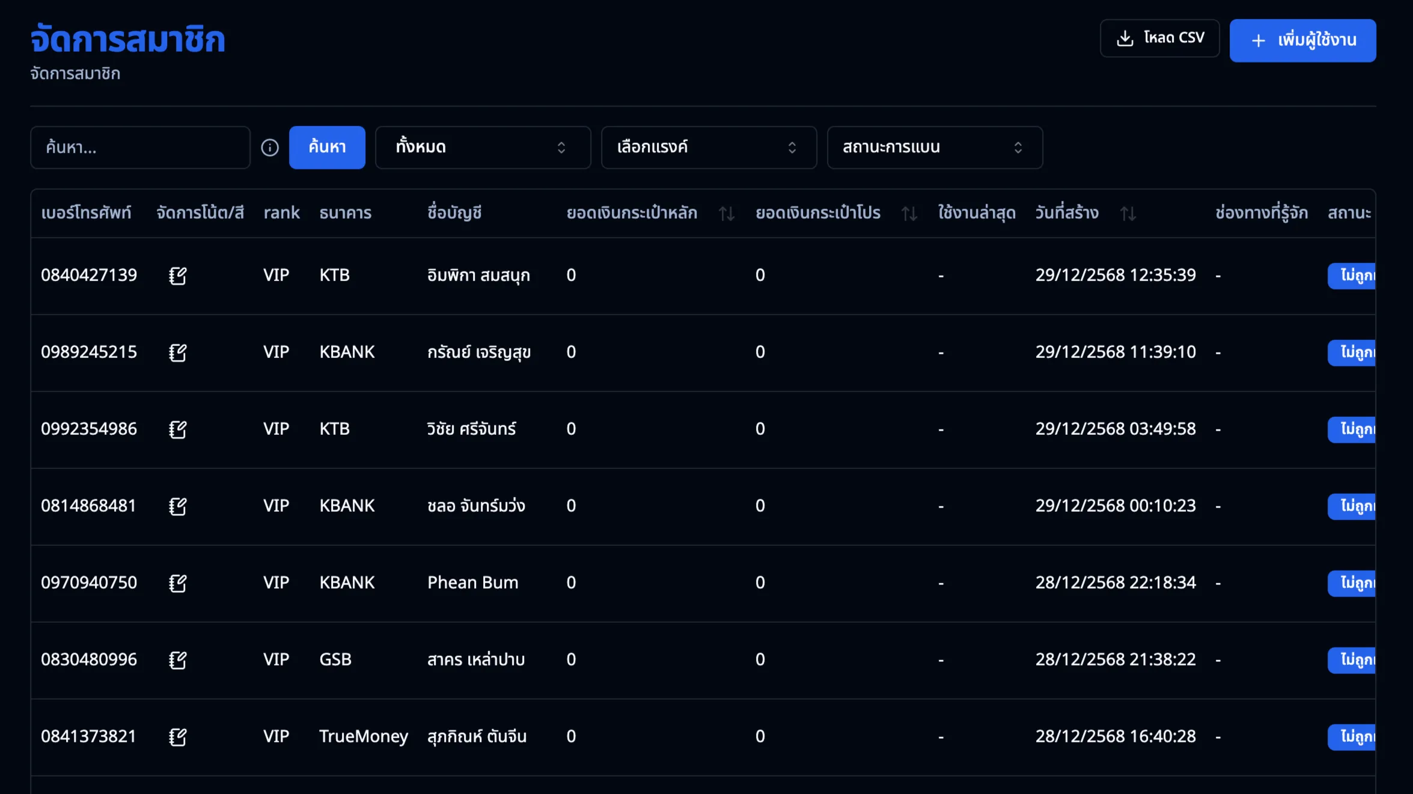The height and width of the screenshot is (794, 1413).
Task: Click into the ค้นหา search input field
Action: tap(140, 148)
